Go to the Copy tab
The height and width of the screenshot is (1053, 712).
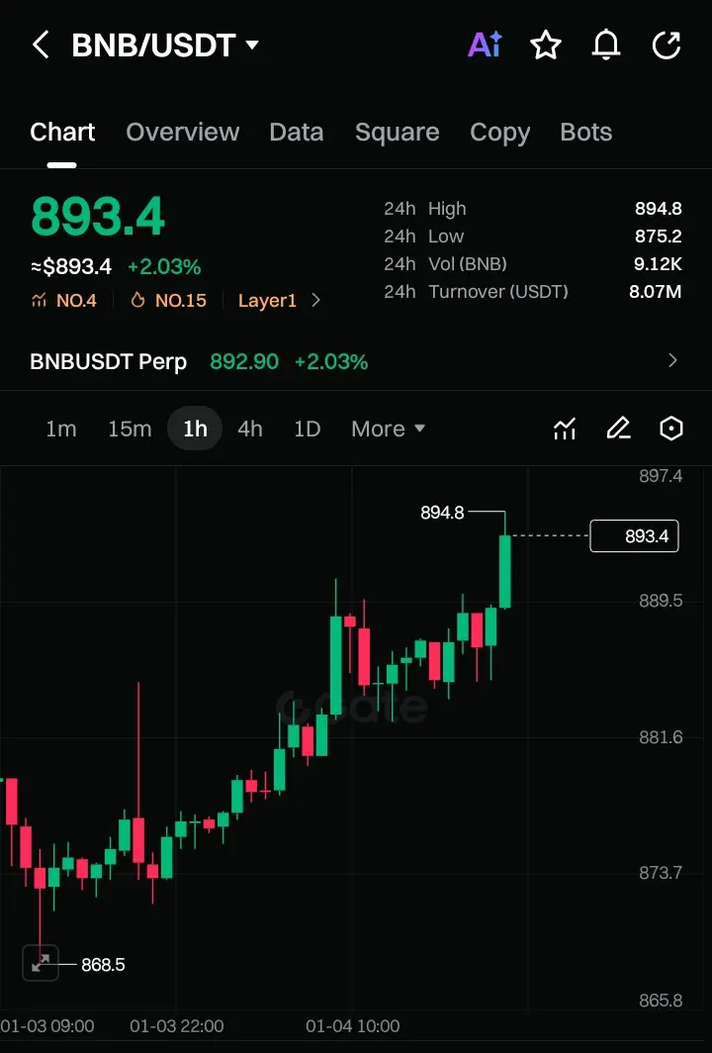pos(500,133)
